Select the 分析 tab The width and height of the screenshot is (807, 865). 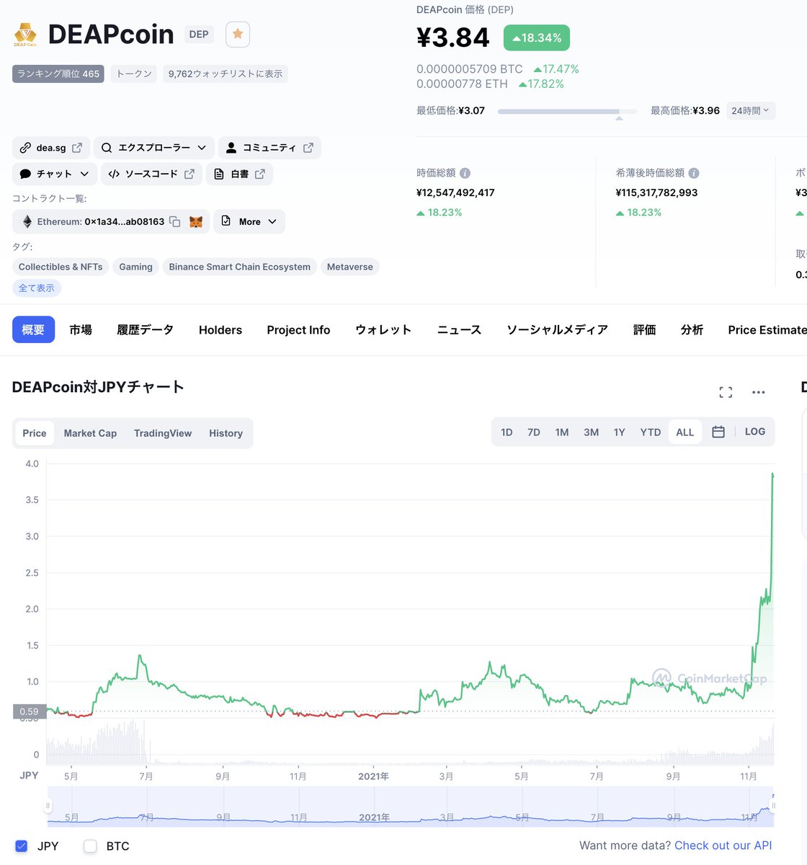692,329
